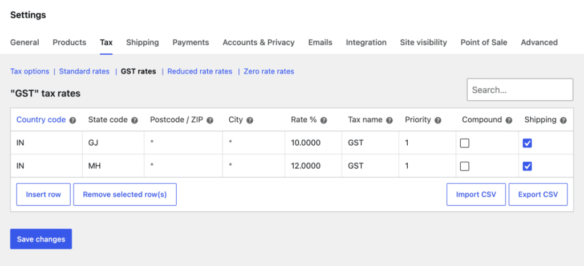Viewport: 584px width, 266px height.
Task: Edit GST tax name in GJ row
Action: 370,143
